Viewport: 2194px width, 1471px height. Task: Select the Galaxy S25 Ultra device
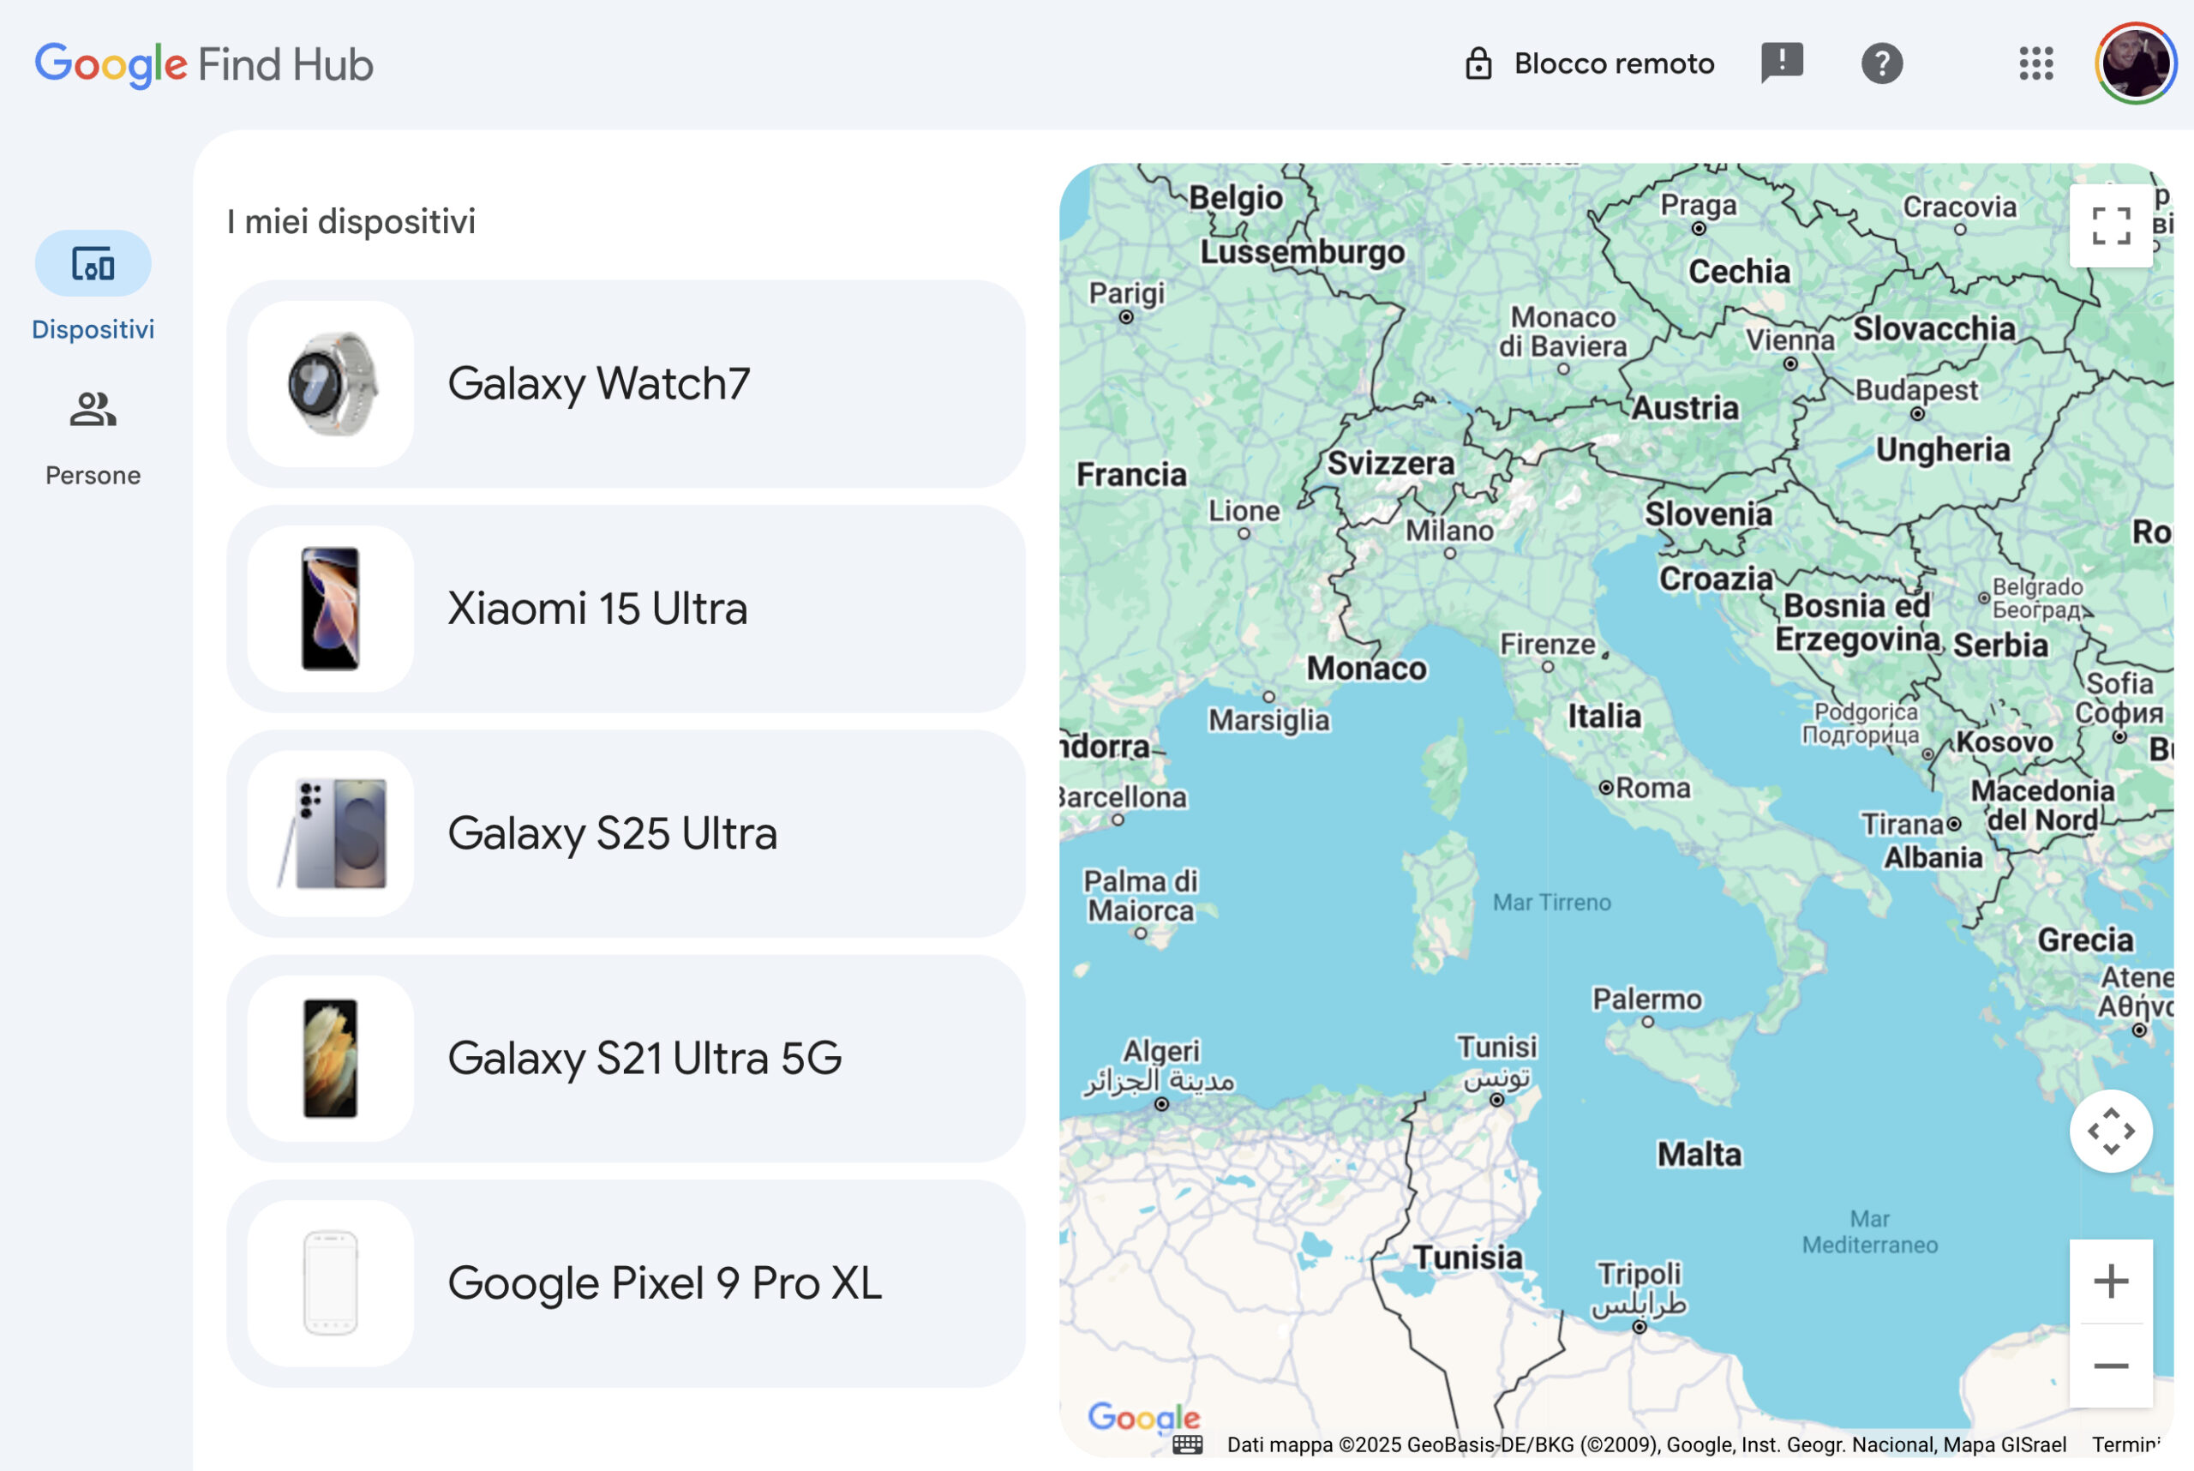point(626,834)
